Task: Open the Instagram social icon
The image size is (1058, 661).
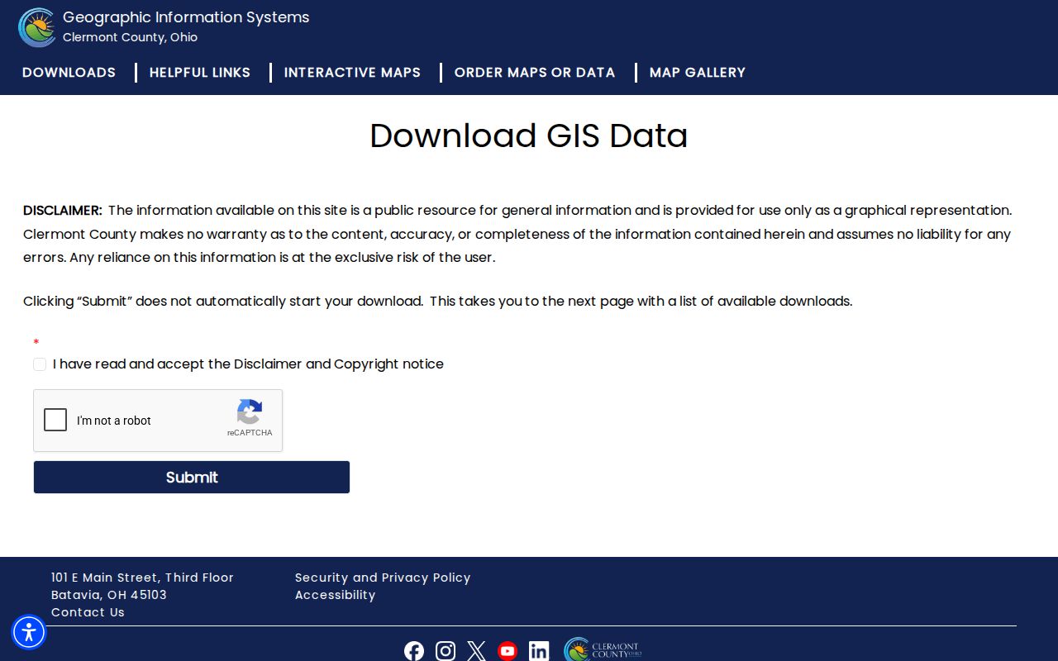Action: click(x=446, y=651)
